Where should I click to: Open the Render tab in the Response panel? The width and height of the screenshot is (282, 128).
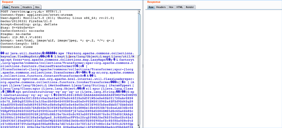point(190,7)
